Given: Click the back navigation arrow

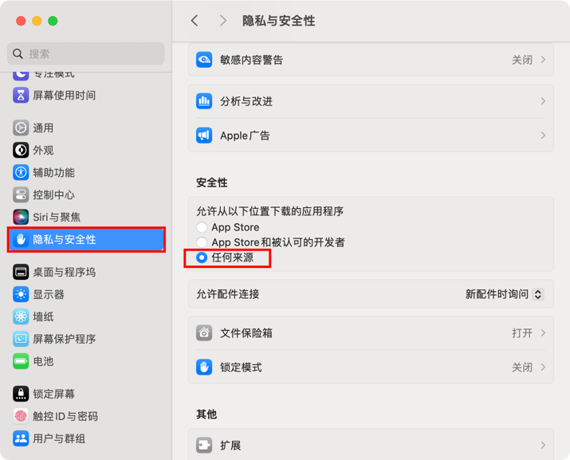Looking at the screenshot, I should click(195, 21).
